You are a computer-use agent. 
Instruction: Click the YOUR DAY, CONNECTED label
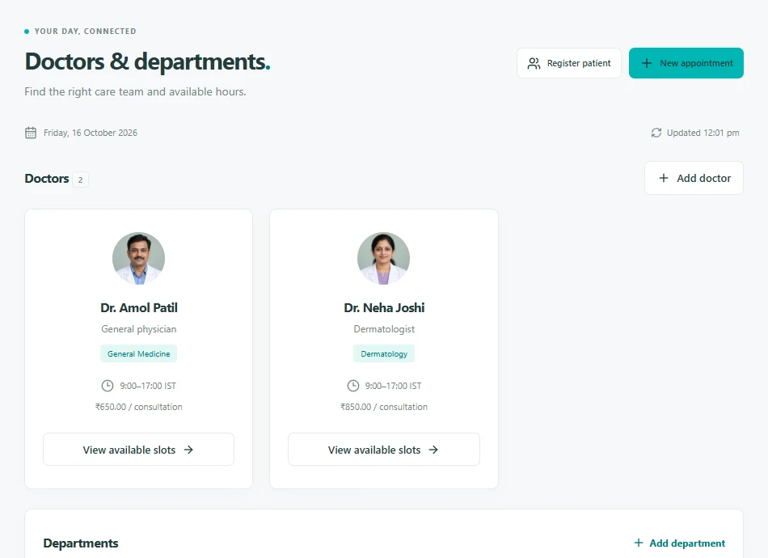[x=85, y=32]
